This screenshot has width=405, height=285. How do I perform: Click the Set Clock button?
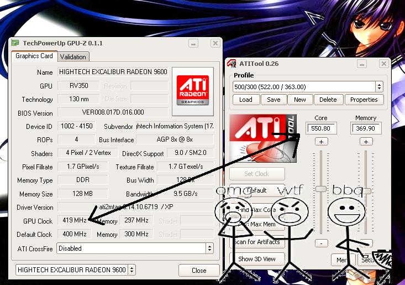(x=257, y=174)
